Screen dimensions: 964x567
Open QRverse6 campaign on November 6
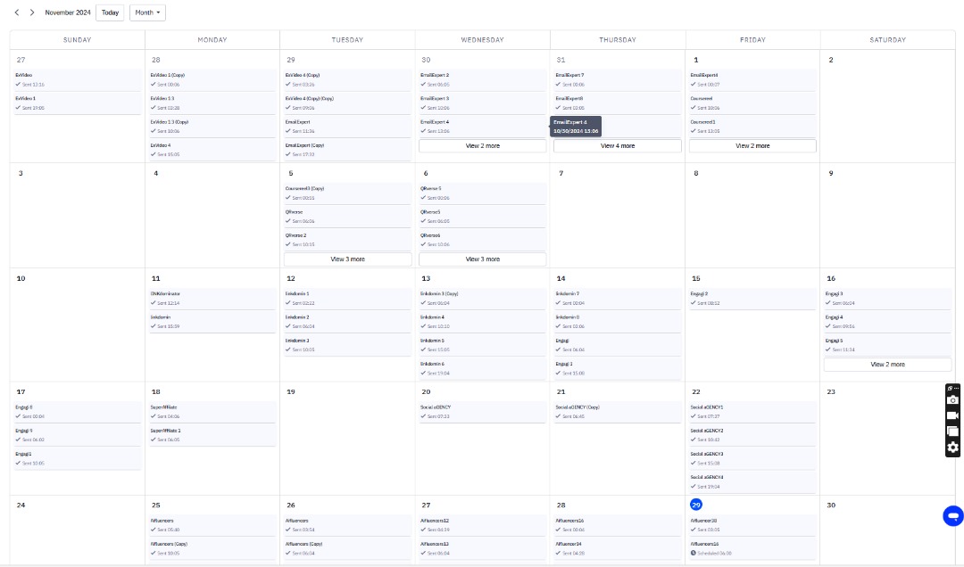point(483,240)
